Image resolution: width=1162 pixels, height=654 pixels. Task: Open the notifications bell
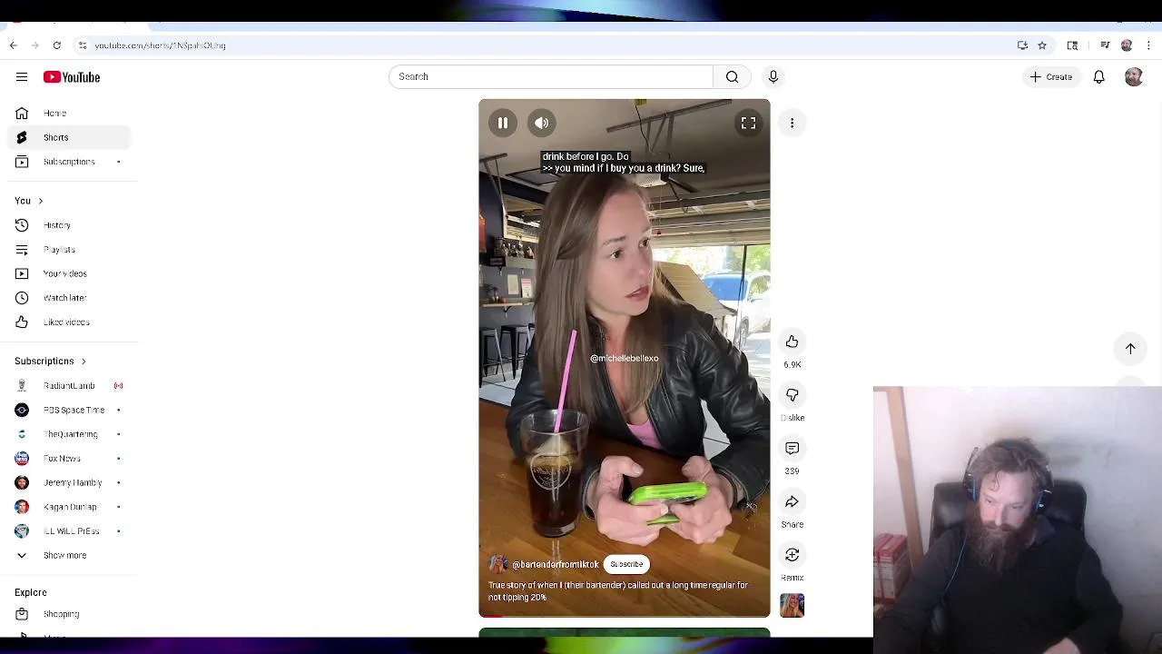click(x=1098, y=77)
